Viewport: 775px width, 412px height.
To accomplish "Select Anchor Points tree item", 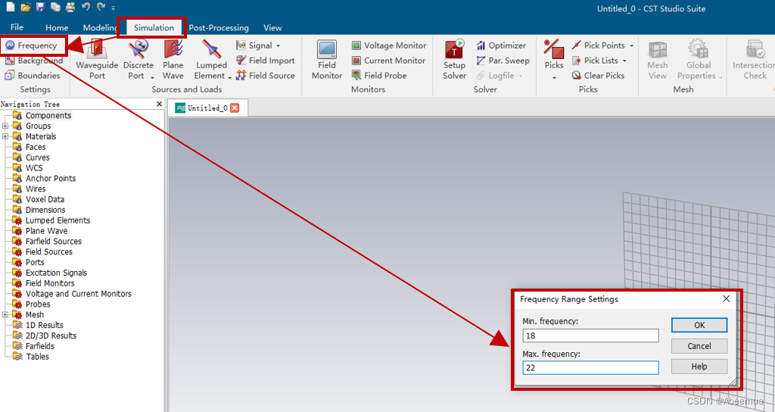I will tap(51, 178).
